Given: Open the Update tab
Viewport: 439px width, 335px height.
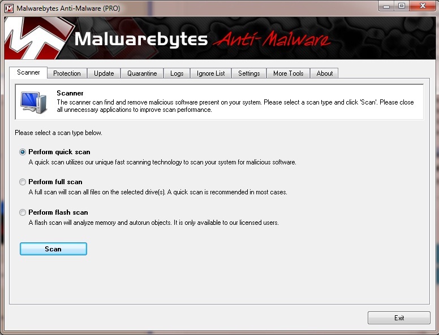Looking at the screenshot, I should click(x=104, y=73).
